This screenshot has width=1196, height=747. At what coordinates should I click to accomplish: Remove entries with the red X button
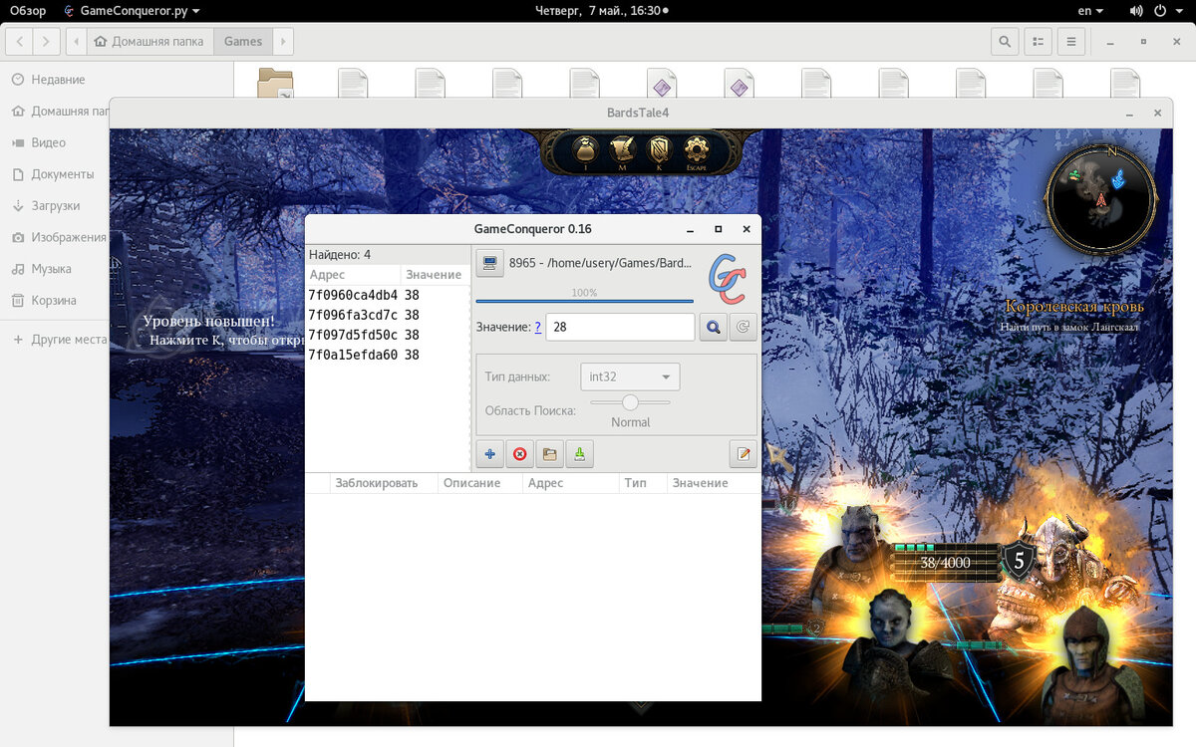519,454
